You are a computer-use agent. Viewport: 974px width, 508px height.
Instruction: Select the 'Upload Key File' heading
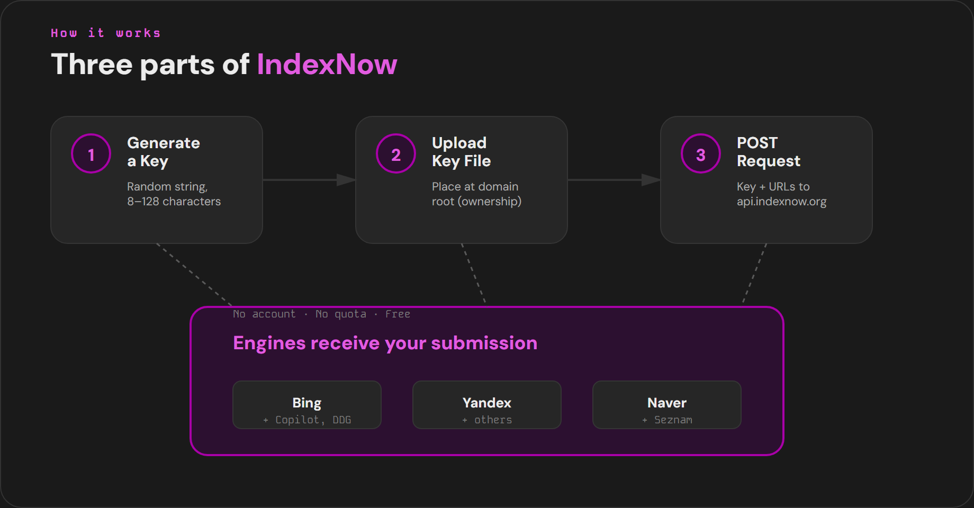[x=461, y=152]
